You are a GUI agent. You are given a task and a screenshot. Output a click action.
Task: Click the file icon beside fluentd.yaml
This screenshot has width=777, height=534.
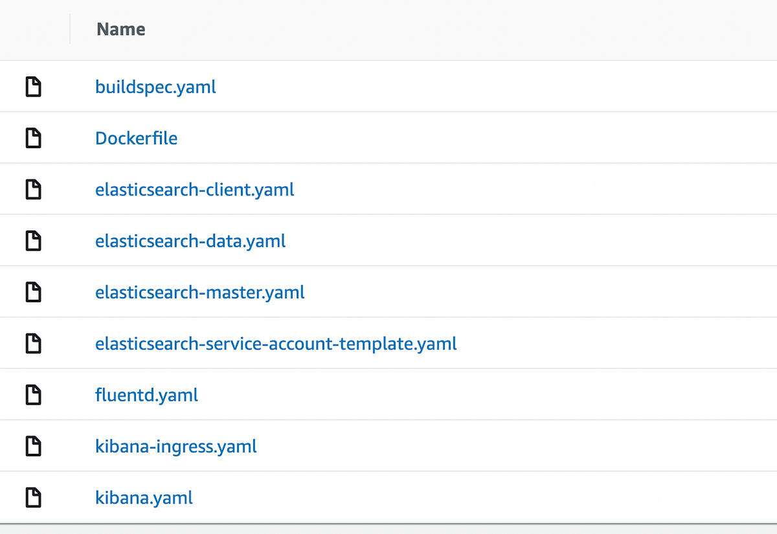(33, 394)
